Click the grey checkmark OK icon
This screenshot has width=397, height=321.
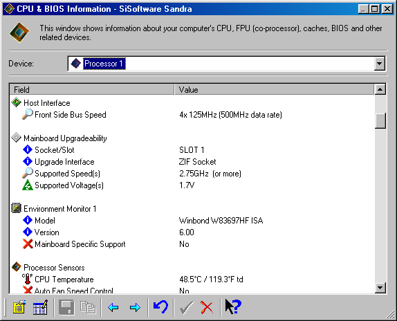(x=187, y=307)
